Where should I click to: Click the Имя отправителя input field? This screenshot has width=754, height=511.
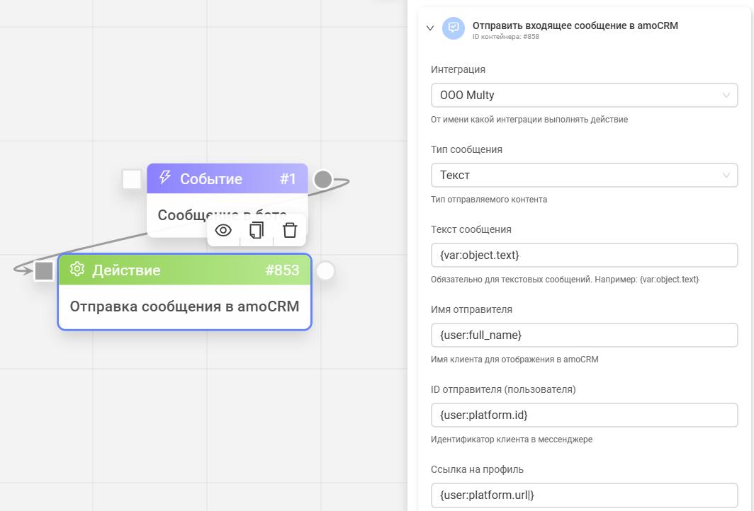pos(584,335)
